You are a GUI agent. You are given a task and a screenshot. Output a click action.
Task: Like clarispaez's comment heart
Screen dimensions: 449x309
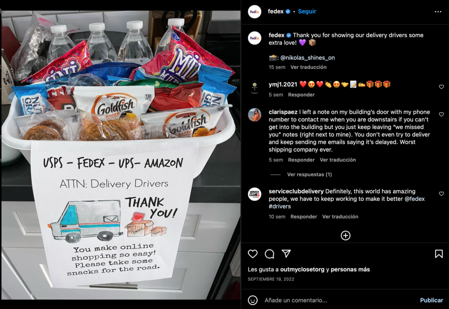[441, 114]
